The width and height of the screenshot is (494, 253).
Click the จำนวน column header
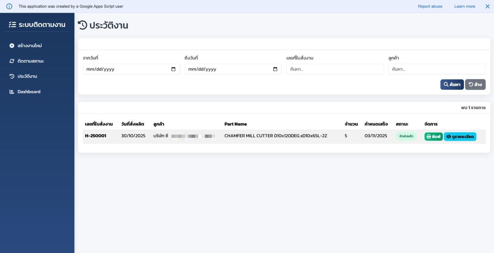click(x=351, y=124)
